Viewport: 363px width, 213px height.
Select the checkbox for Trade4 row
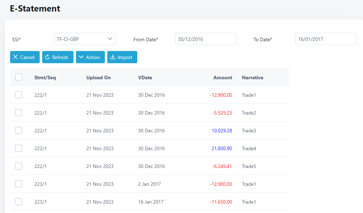point(19,148)
